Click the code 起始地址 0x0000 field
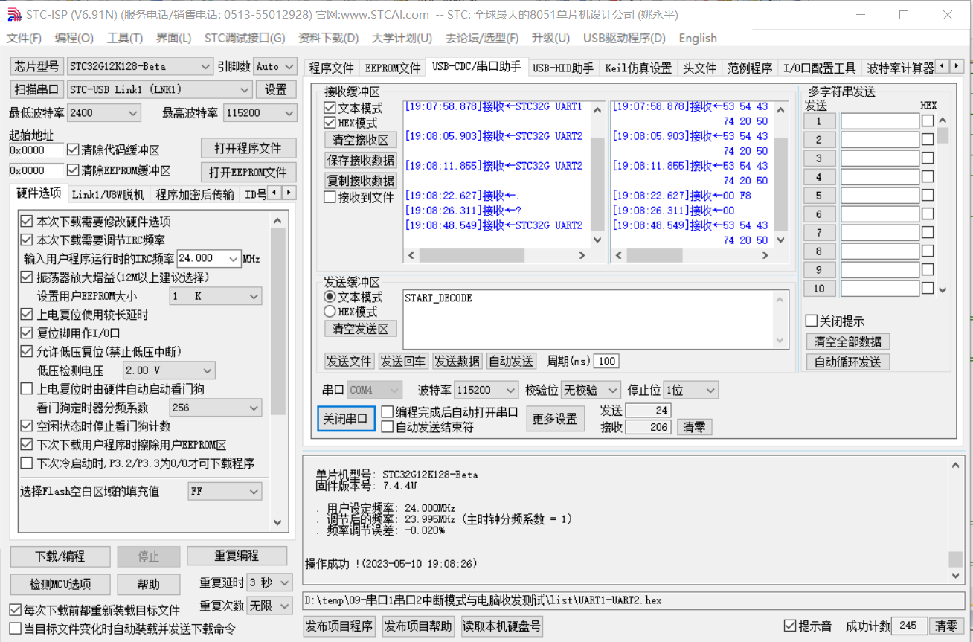This screenshot has width=973, height=642. [x=36, y=150]
